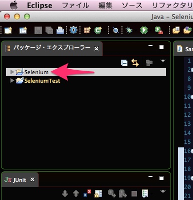
Task: Open the Apple menu
Action: [14, 5]
